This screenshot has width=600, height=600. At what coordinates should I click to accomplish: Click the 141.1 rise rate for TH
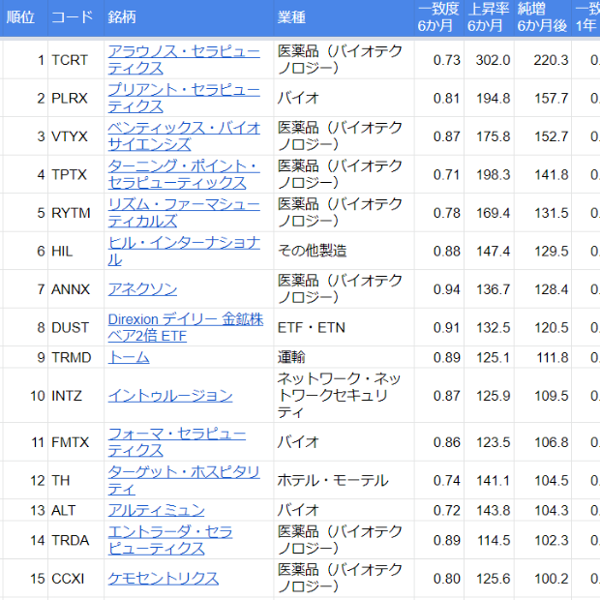(x=493, y=481)
